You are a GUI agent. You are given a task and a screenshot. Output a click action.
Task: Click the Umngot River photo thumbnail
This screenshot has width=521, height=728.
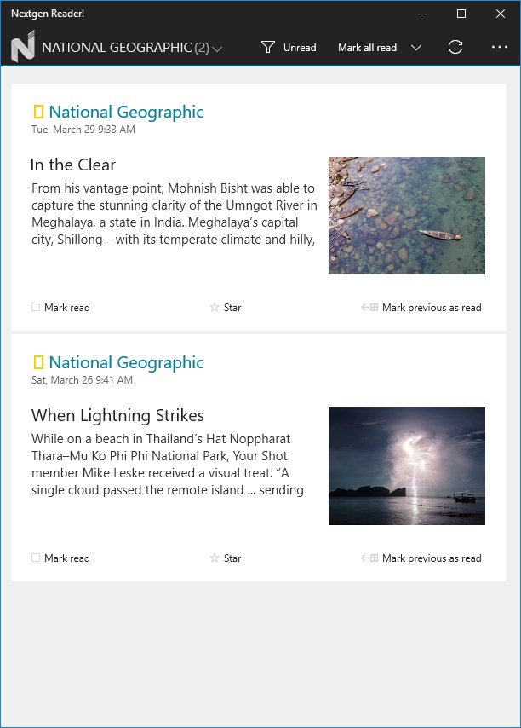pos(406,215)
